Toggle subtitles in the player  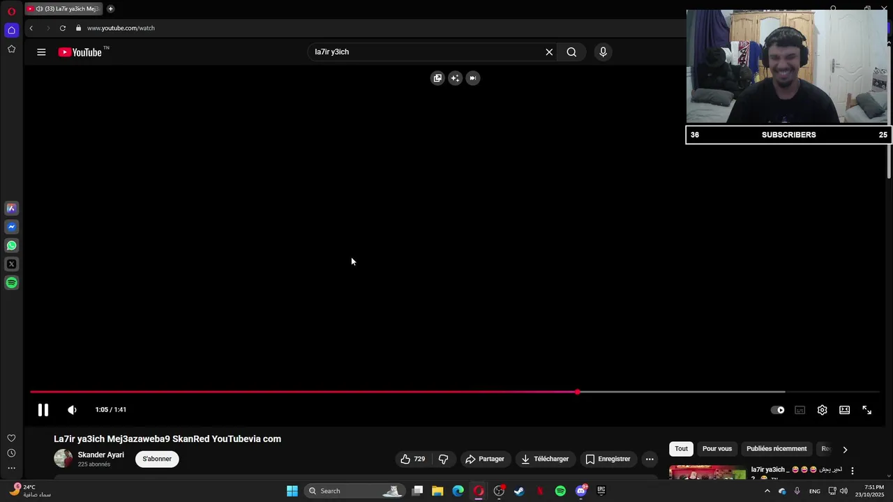coord(800,410)
